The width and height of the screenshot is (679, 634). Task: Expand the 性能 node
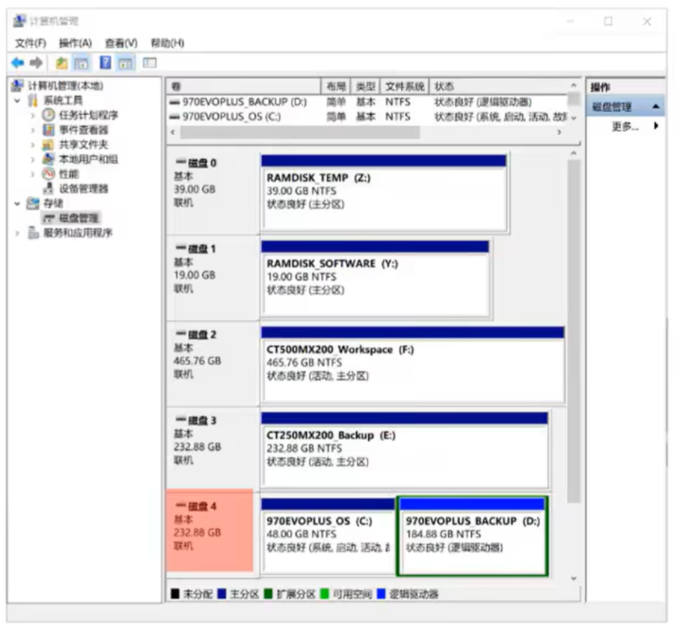coord(32,174)
